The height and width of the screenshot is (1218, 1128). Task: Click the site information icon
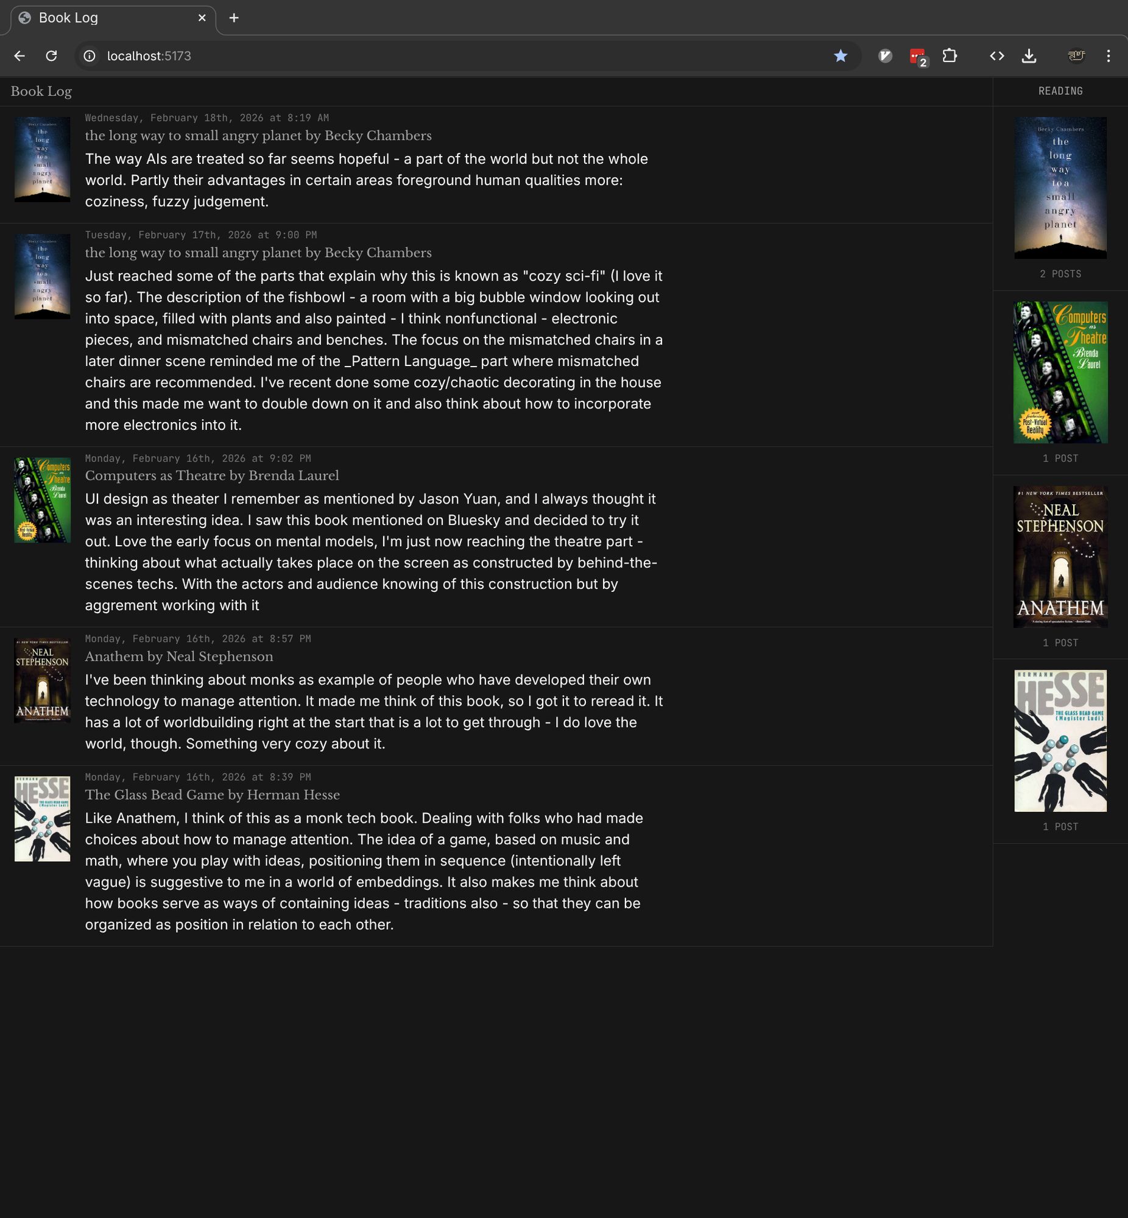coord(90,56)
